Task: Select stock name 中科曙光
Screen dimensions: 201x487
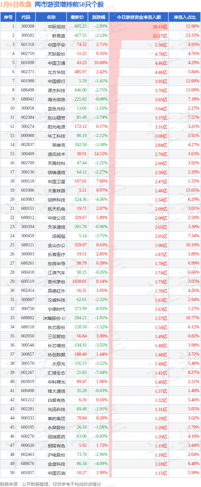Action: tap(57, 382)
